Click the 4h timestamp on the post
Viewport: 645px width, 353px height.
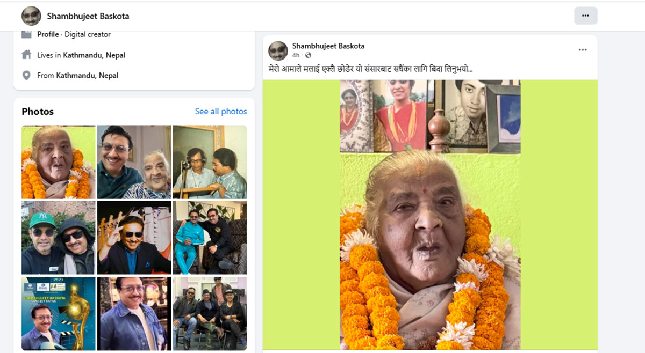[296, 55]
